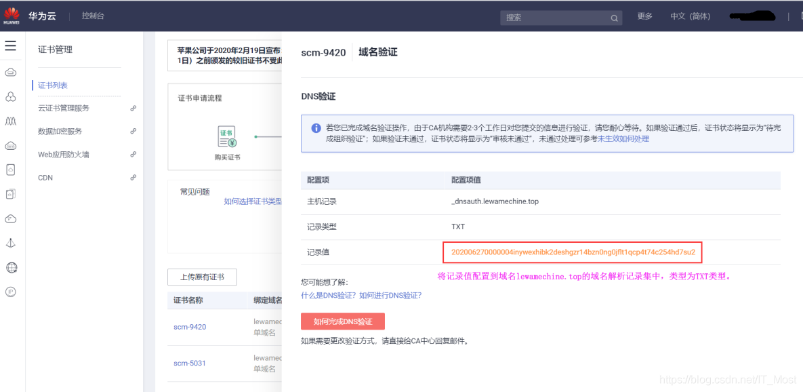This screenshot has height=392, width=803.
Task: Click the magnifier icon in search box
Action: pyautogui.click(x=614, y=18)
